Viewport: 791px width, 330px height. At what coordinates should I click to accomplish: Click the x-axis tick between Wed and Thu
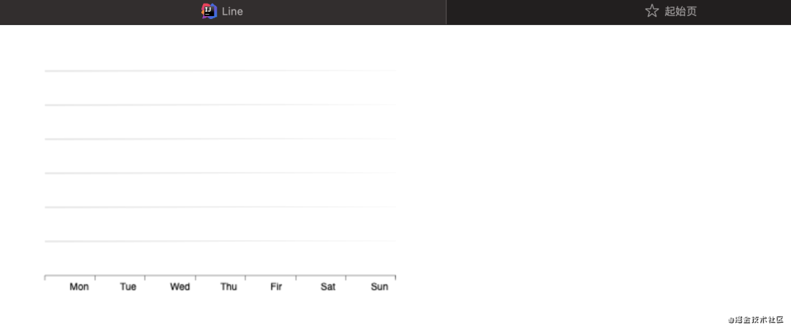coord(196,277)
